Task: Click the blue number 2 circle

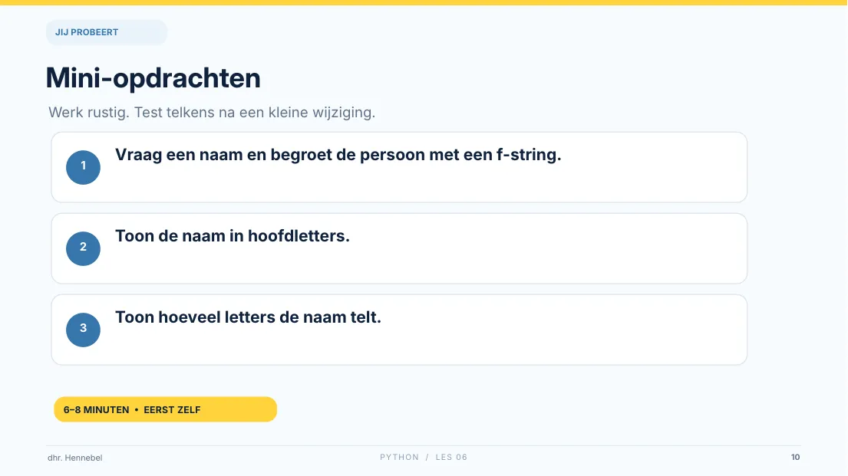Action: pyautogui.click(x=84, y=248)
